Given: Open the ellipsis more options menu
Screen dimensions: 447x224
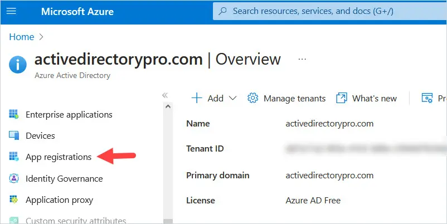Looking at the screenshot, I should pyautogui.click(x=302, y=59).
